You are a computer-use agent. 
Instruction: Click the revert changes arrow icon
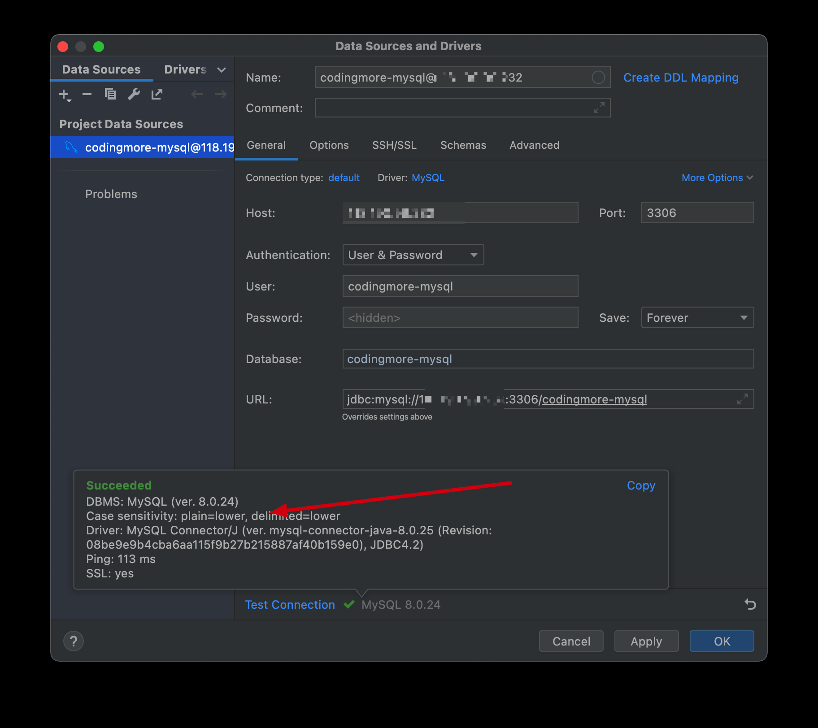(750, 604)
